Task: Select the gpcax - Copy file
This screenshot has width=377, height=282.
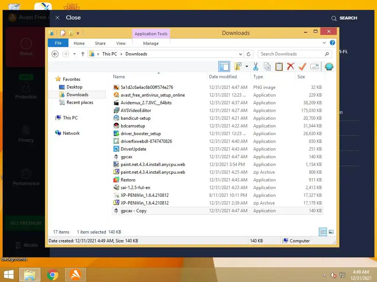Action: coord(217,211)
